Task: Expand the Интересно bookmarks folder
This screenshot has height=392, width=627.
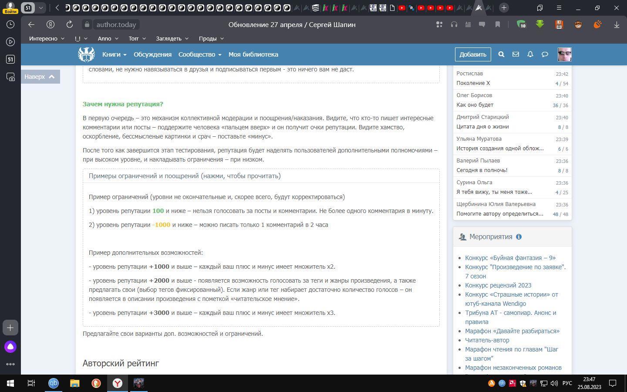Action: [x=47, y=38]
